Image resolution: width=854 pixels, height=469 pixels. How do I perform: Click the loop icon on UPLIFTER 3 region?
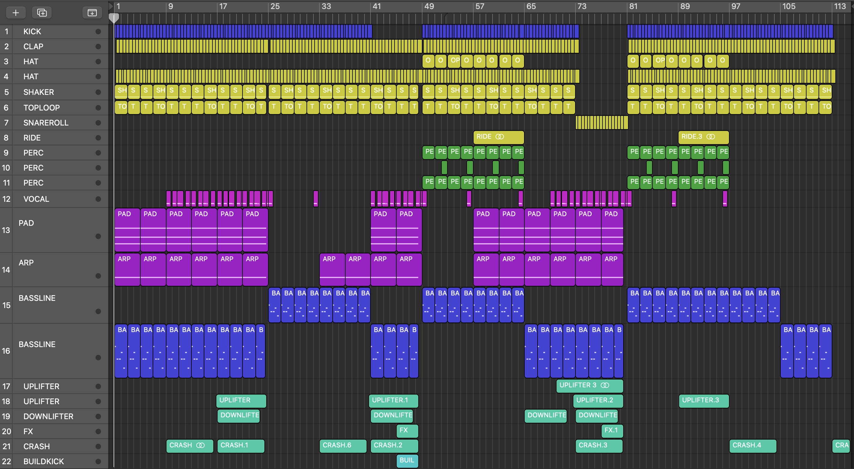click(605, 385)
